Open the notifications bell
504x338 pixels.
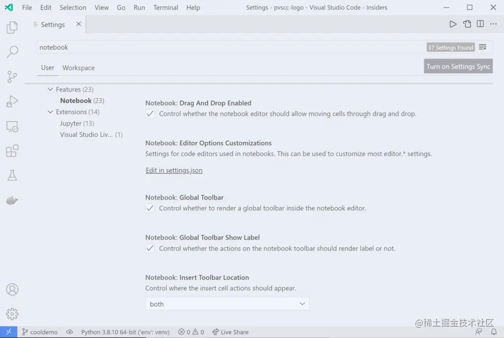(x=495, y=332)
